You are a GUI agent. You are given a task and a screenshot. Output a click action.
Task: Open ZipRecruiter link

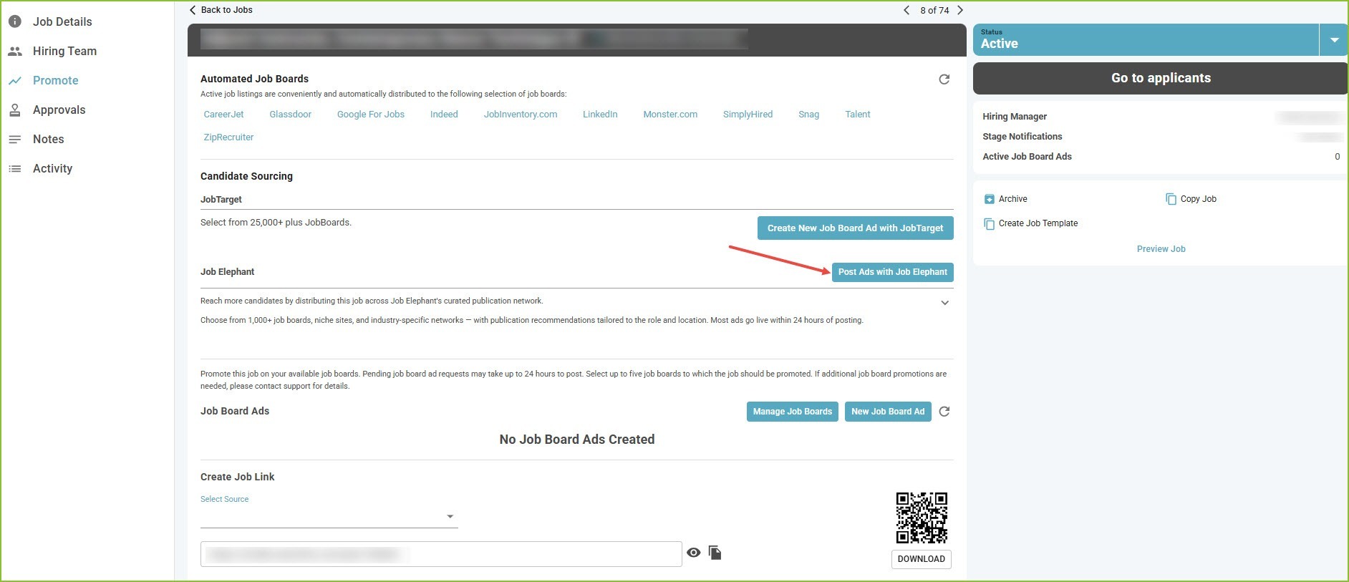(228, 137)
